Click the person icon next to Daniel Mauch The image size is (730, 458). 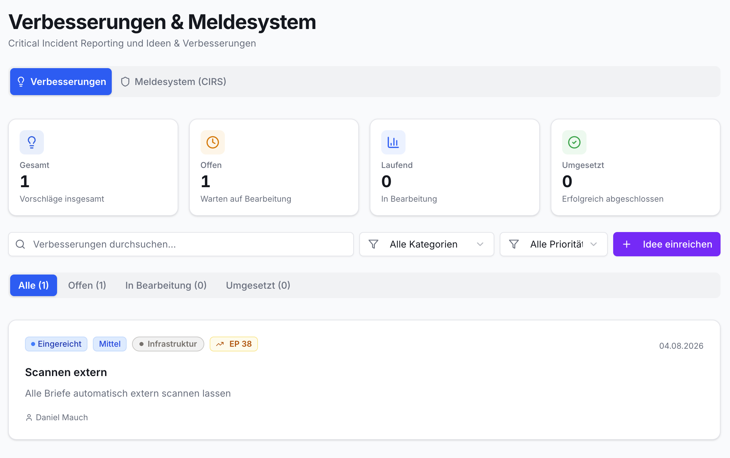29,418
